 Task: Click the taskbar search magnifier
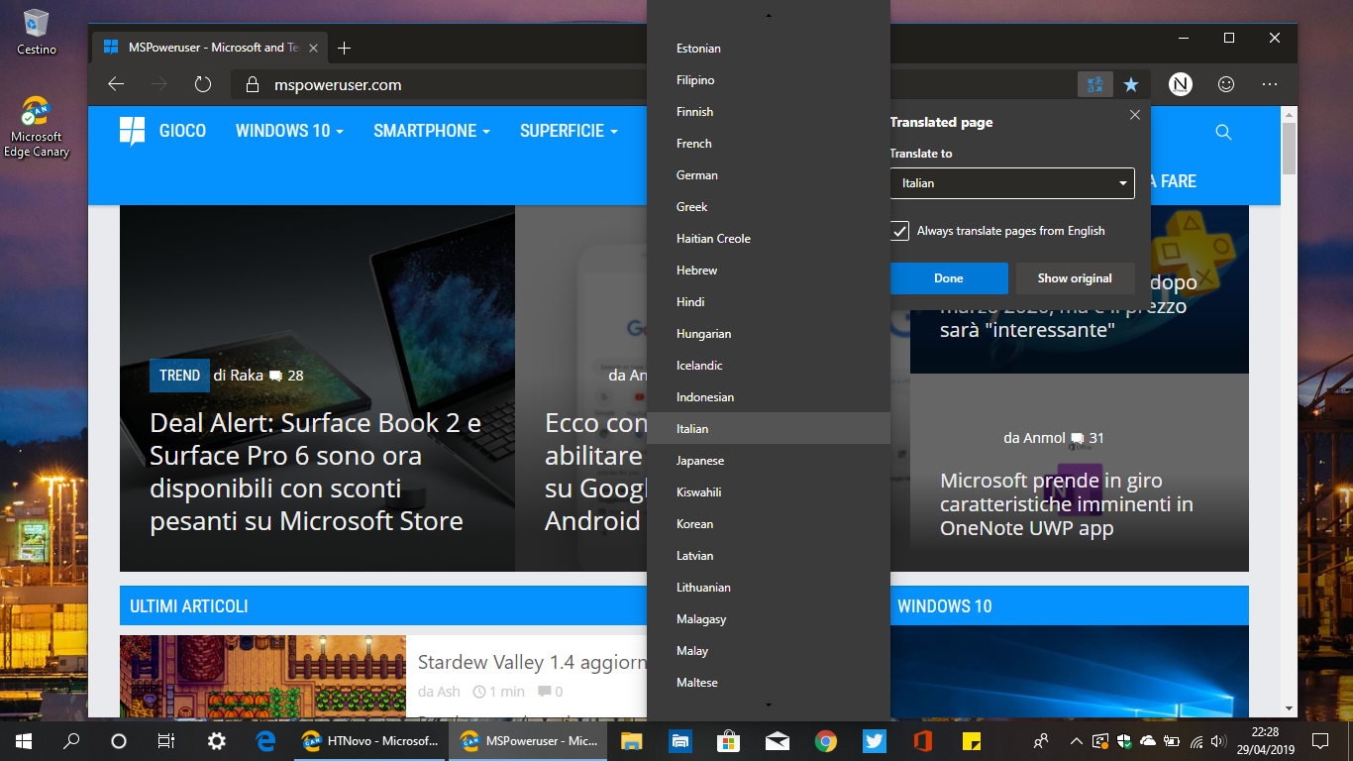71,741
